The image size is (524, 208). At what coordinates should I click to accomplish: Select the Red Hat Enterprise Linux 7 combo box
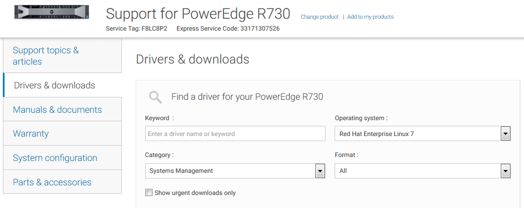click(x=422, y=134)
